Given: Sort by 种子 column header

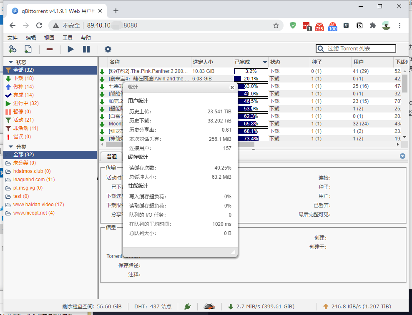Looking at the screenshot, I should 331,62.
